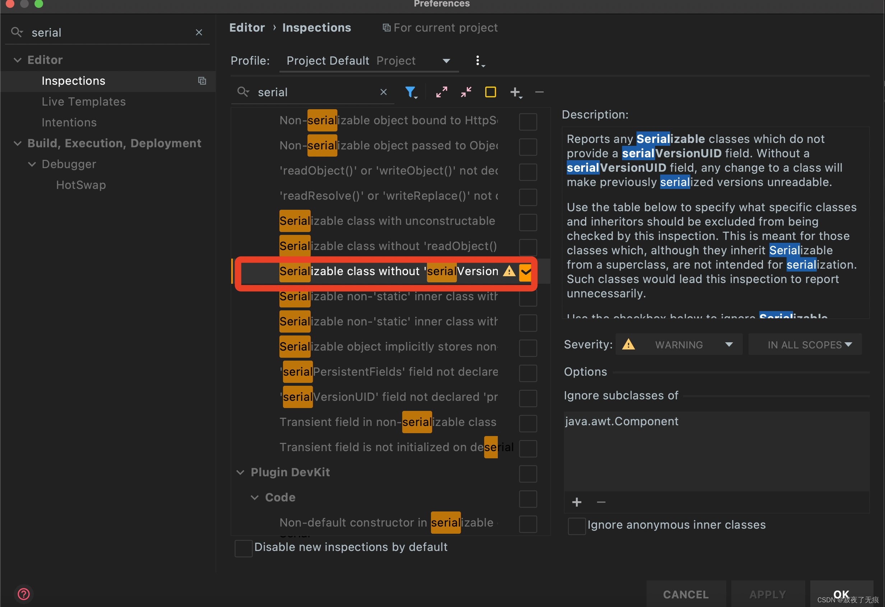Screen dimensions: 885x607
Task: Click the help question mark icon
Action: coord(24,594)
